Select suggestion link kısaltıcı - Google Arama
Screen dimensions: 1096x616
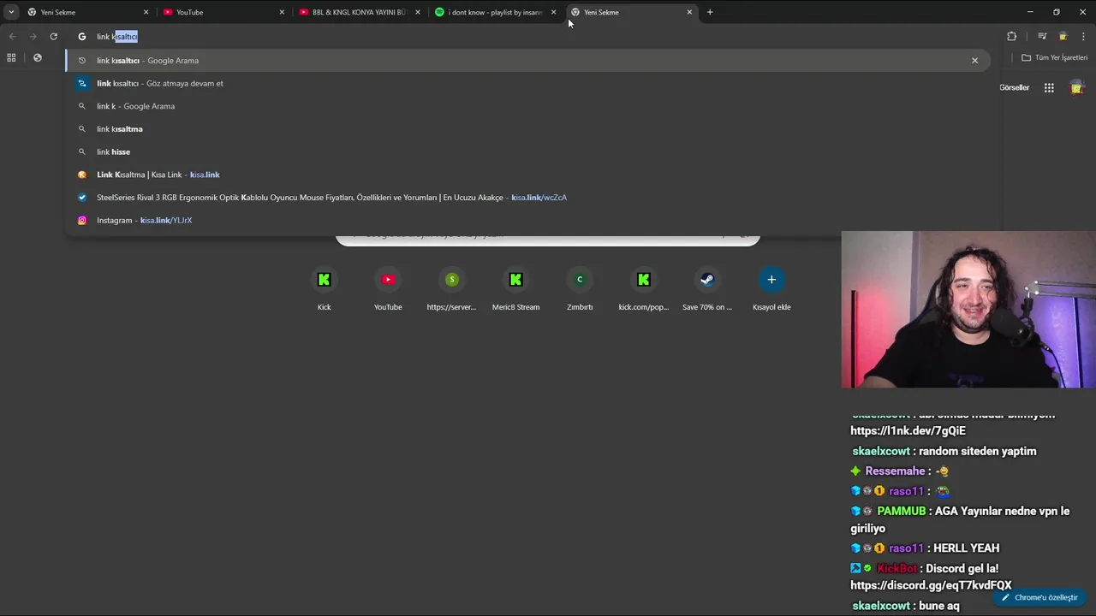(527, 60)
